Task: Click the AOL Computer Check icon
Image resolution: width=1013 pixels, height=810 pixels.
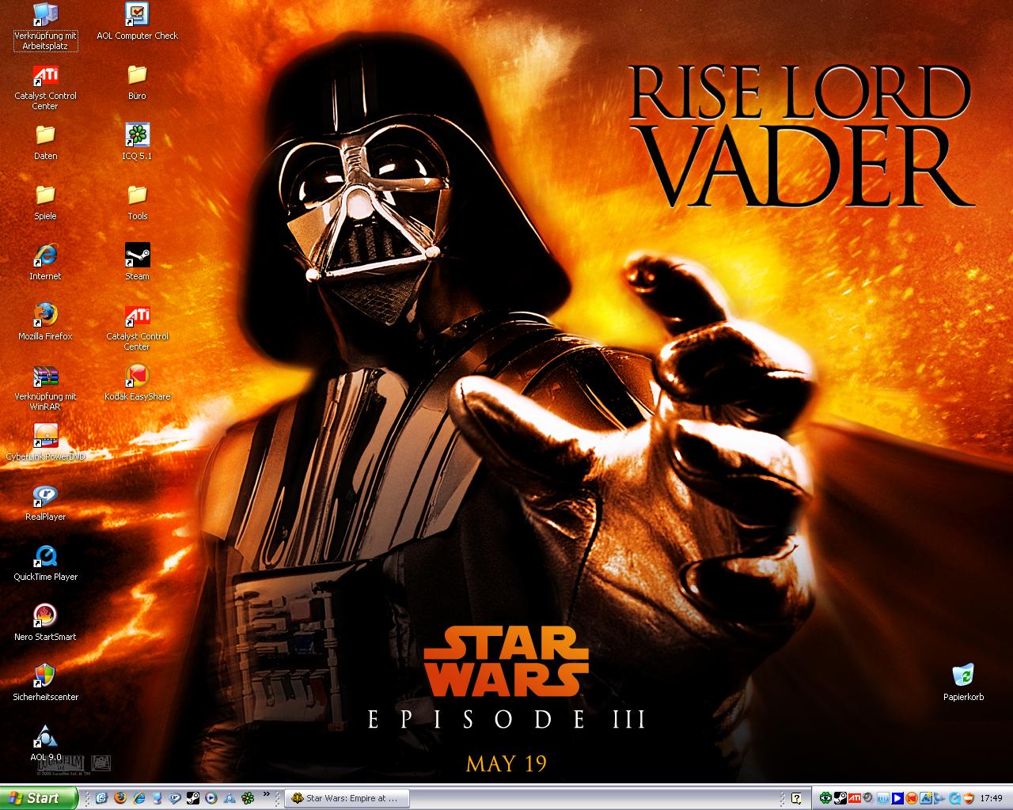Action: tap(137, 16)
